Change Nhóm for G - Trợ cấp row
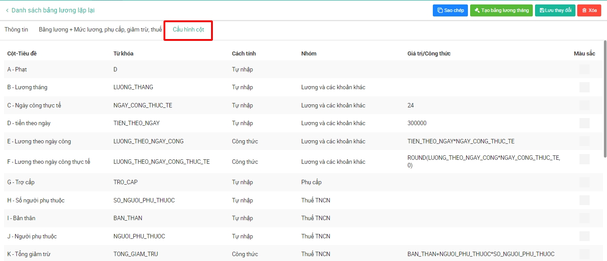The height and width of the screenshot is (261, 607). pos(311,182)
